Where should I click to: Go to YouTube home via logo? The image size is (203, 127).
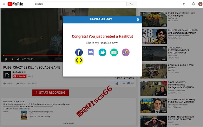(16, 4)
